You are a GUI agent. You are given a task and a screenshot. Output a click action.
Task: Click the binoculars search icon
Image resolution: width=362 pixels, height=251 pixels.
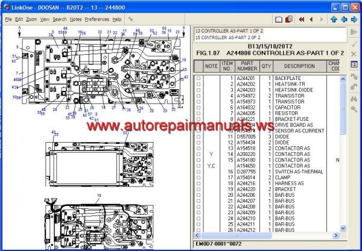[354, 99]
